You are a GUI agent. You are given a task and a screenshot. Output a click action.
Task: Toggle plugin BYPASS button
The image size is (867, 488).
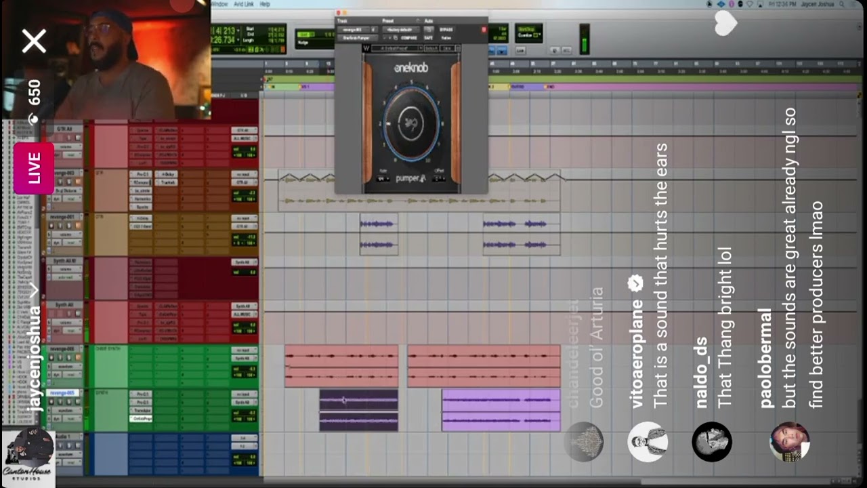446,30
